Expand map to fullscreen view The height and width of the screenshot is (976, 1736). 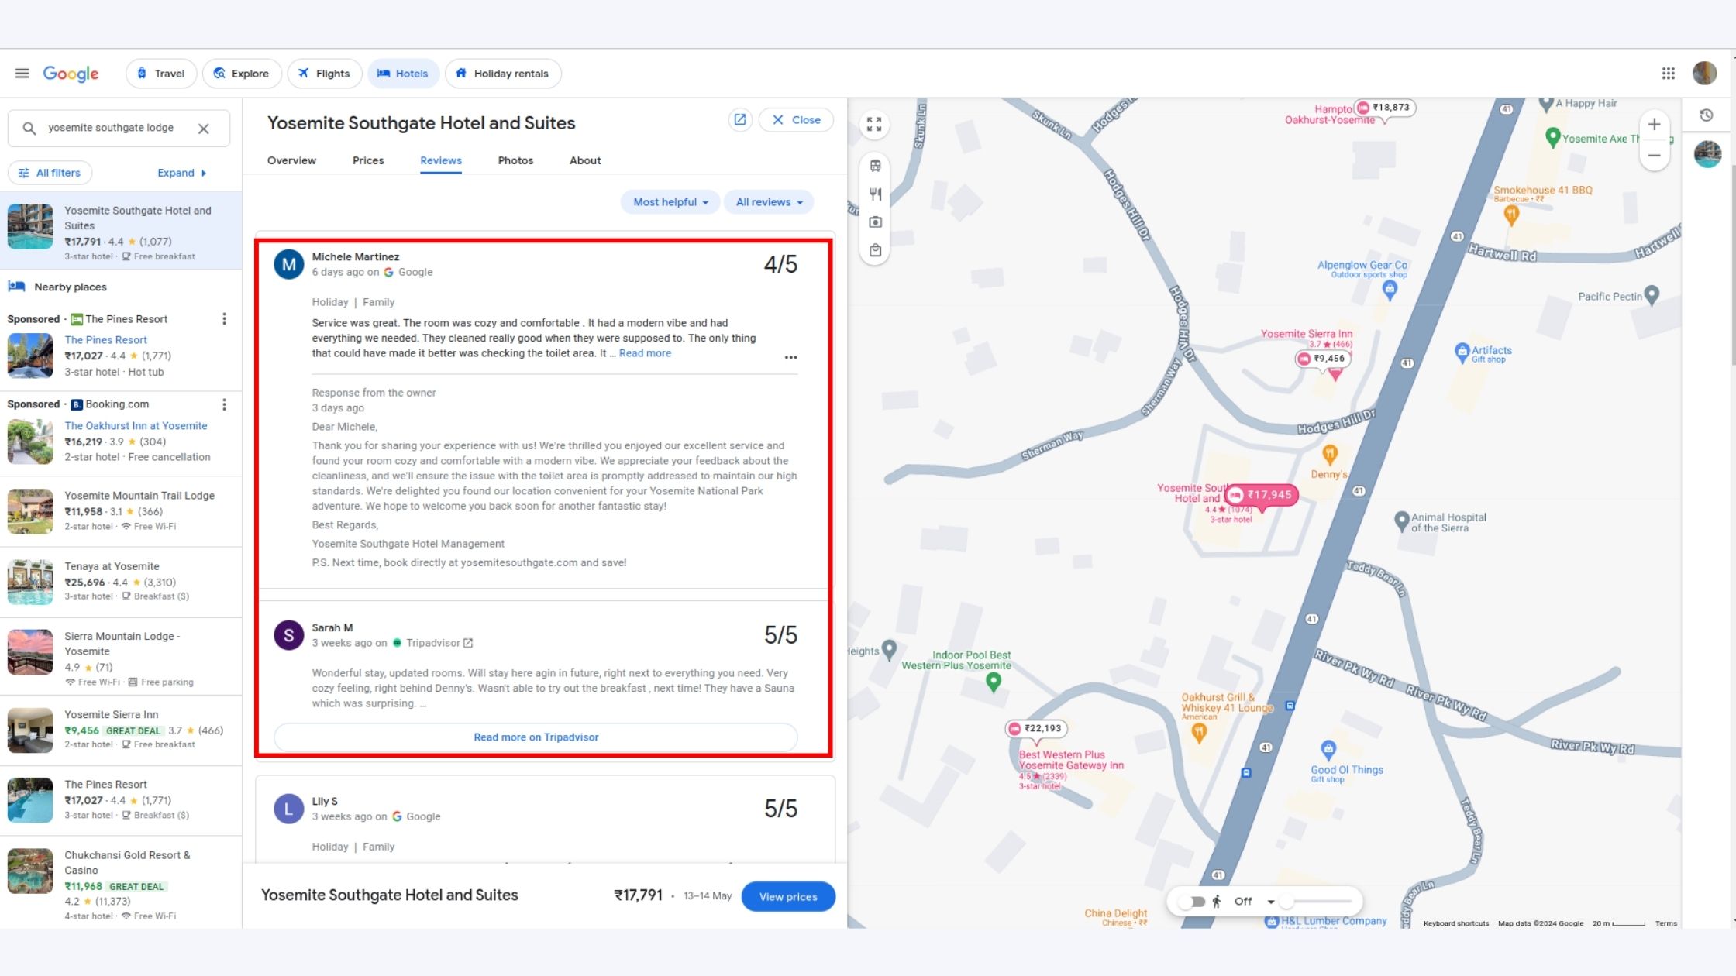pos(874,125)
